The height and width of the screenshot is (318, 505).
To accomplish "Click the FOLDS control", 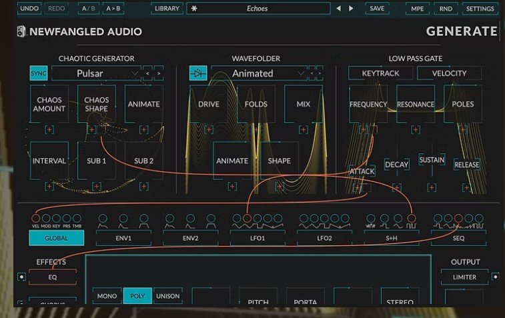I will pyautogui.click(x=256, y=104).
